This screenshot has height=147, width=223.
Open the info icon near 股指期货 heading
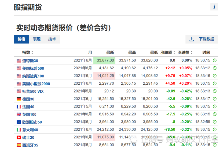coord(214,6)
